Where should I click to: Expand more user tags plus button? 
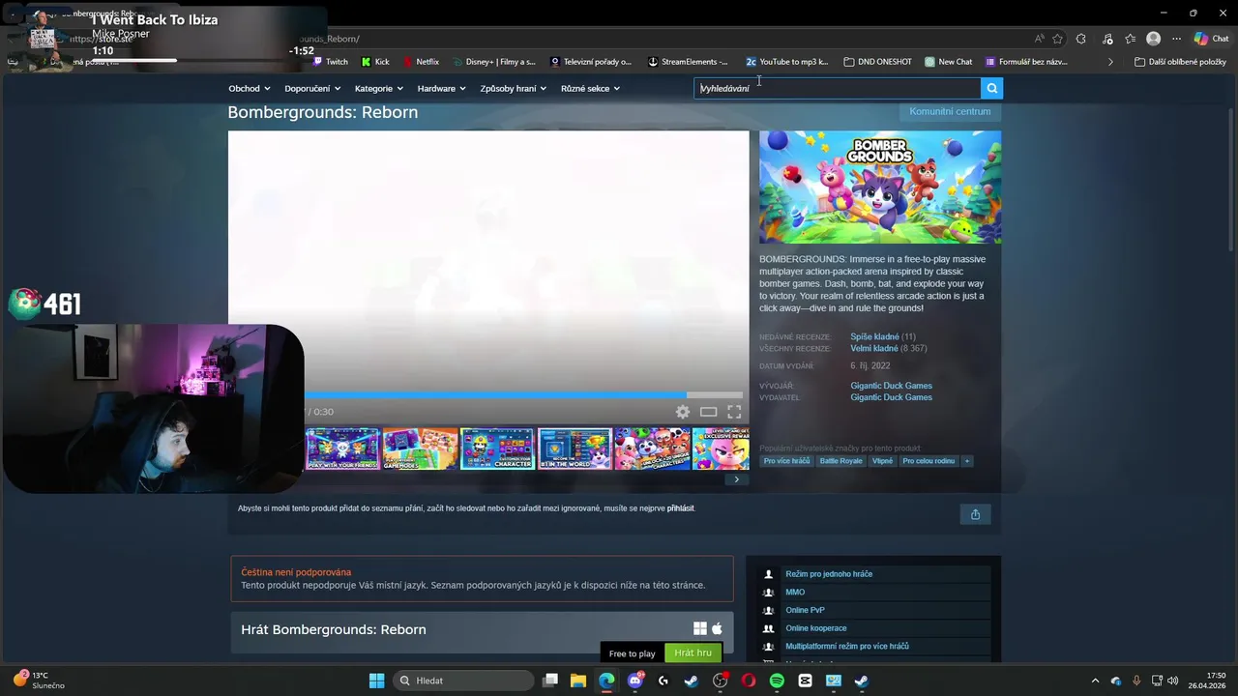[966, 461]
